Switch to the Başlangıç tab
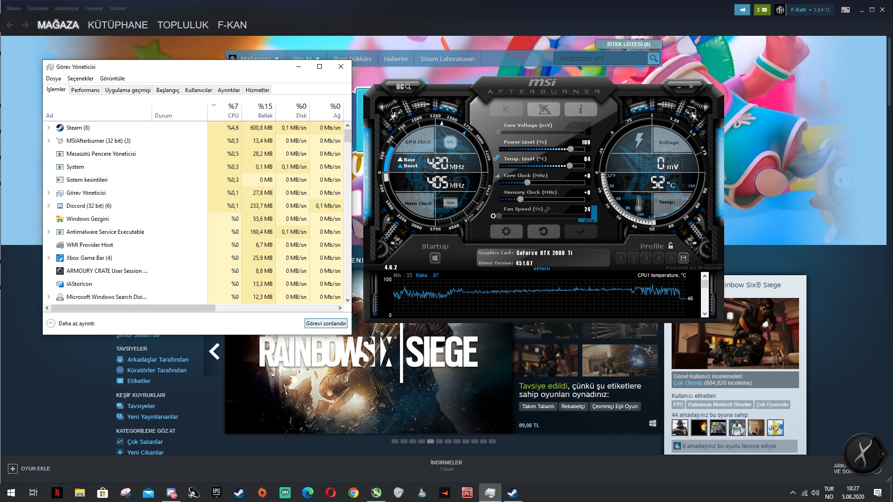Image resolution: width=893 pixels, height=502 pixels. pos(167,90)
